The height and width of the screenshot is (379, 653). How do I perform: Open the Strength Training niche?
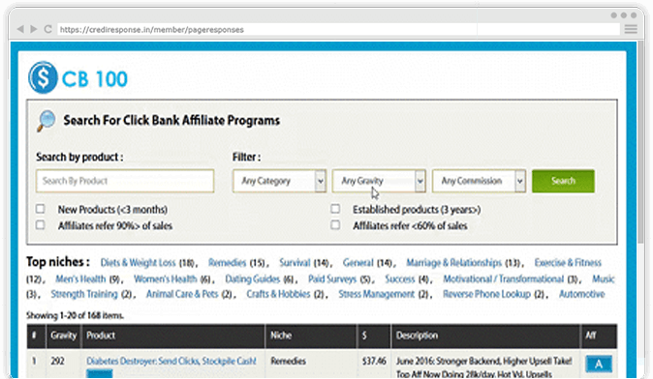(84, 294)
